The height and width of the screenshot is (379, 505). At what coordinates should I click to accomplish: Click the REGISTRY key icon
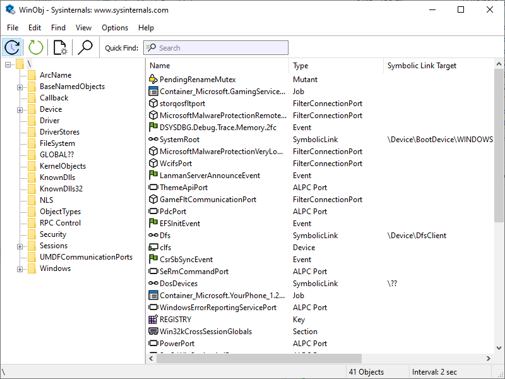point(153,320)
